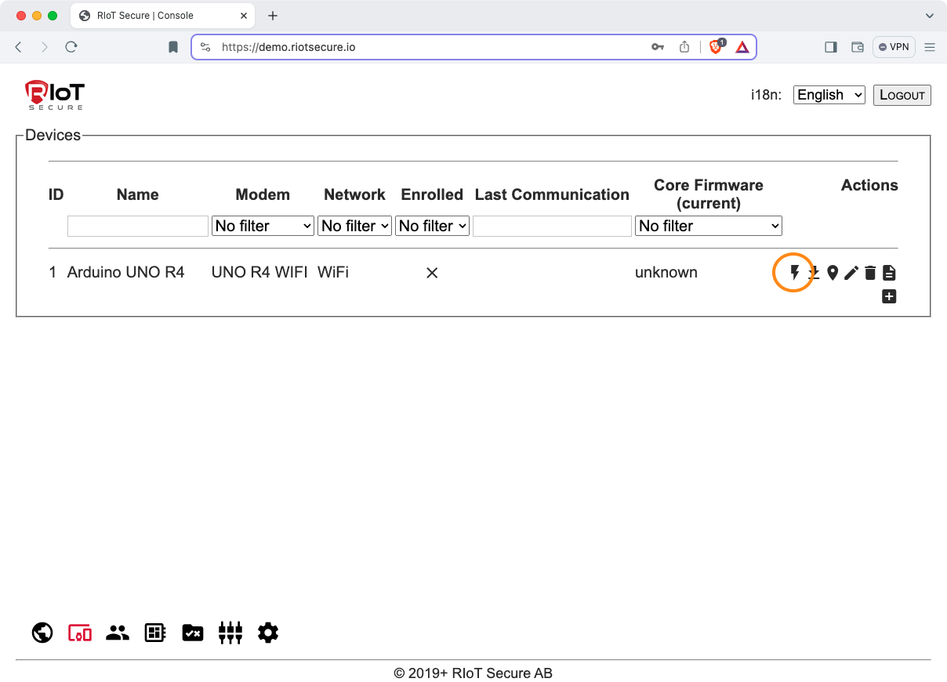This screenshot has width=947, height=682.
Task: Add a new device with plus icon
Action: coord(889,296)
